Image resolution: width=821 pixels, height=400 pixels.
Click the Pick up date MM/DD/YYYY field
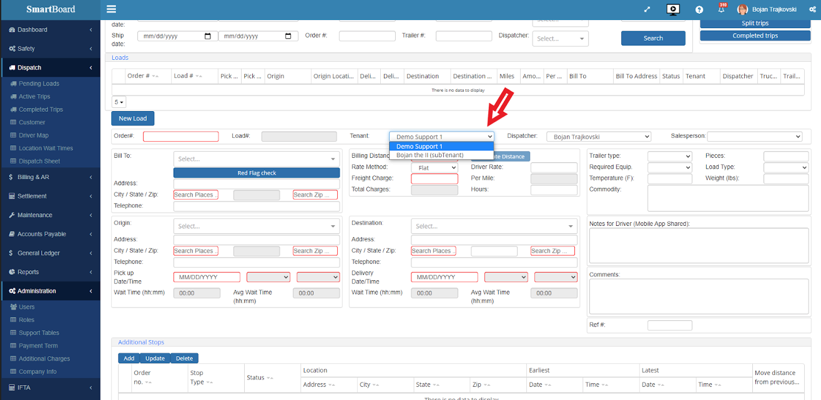coord(207,277)
